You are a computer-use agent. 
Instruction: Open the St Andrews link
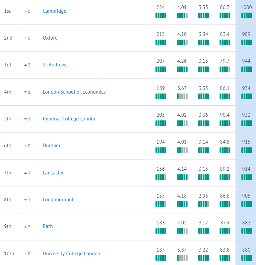55,65
